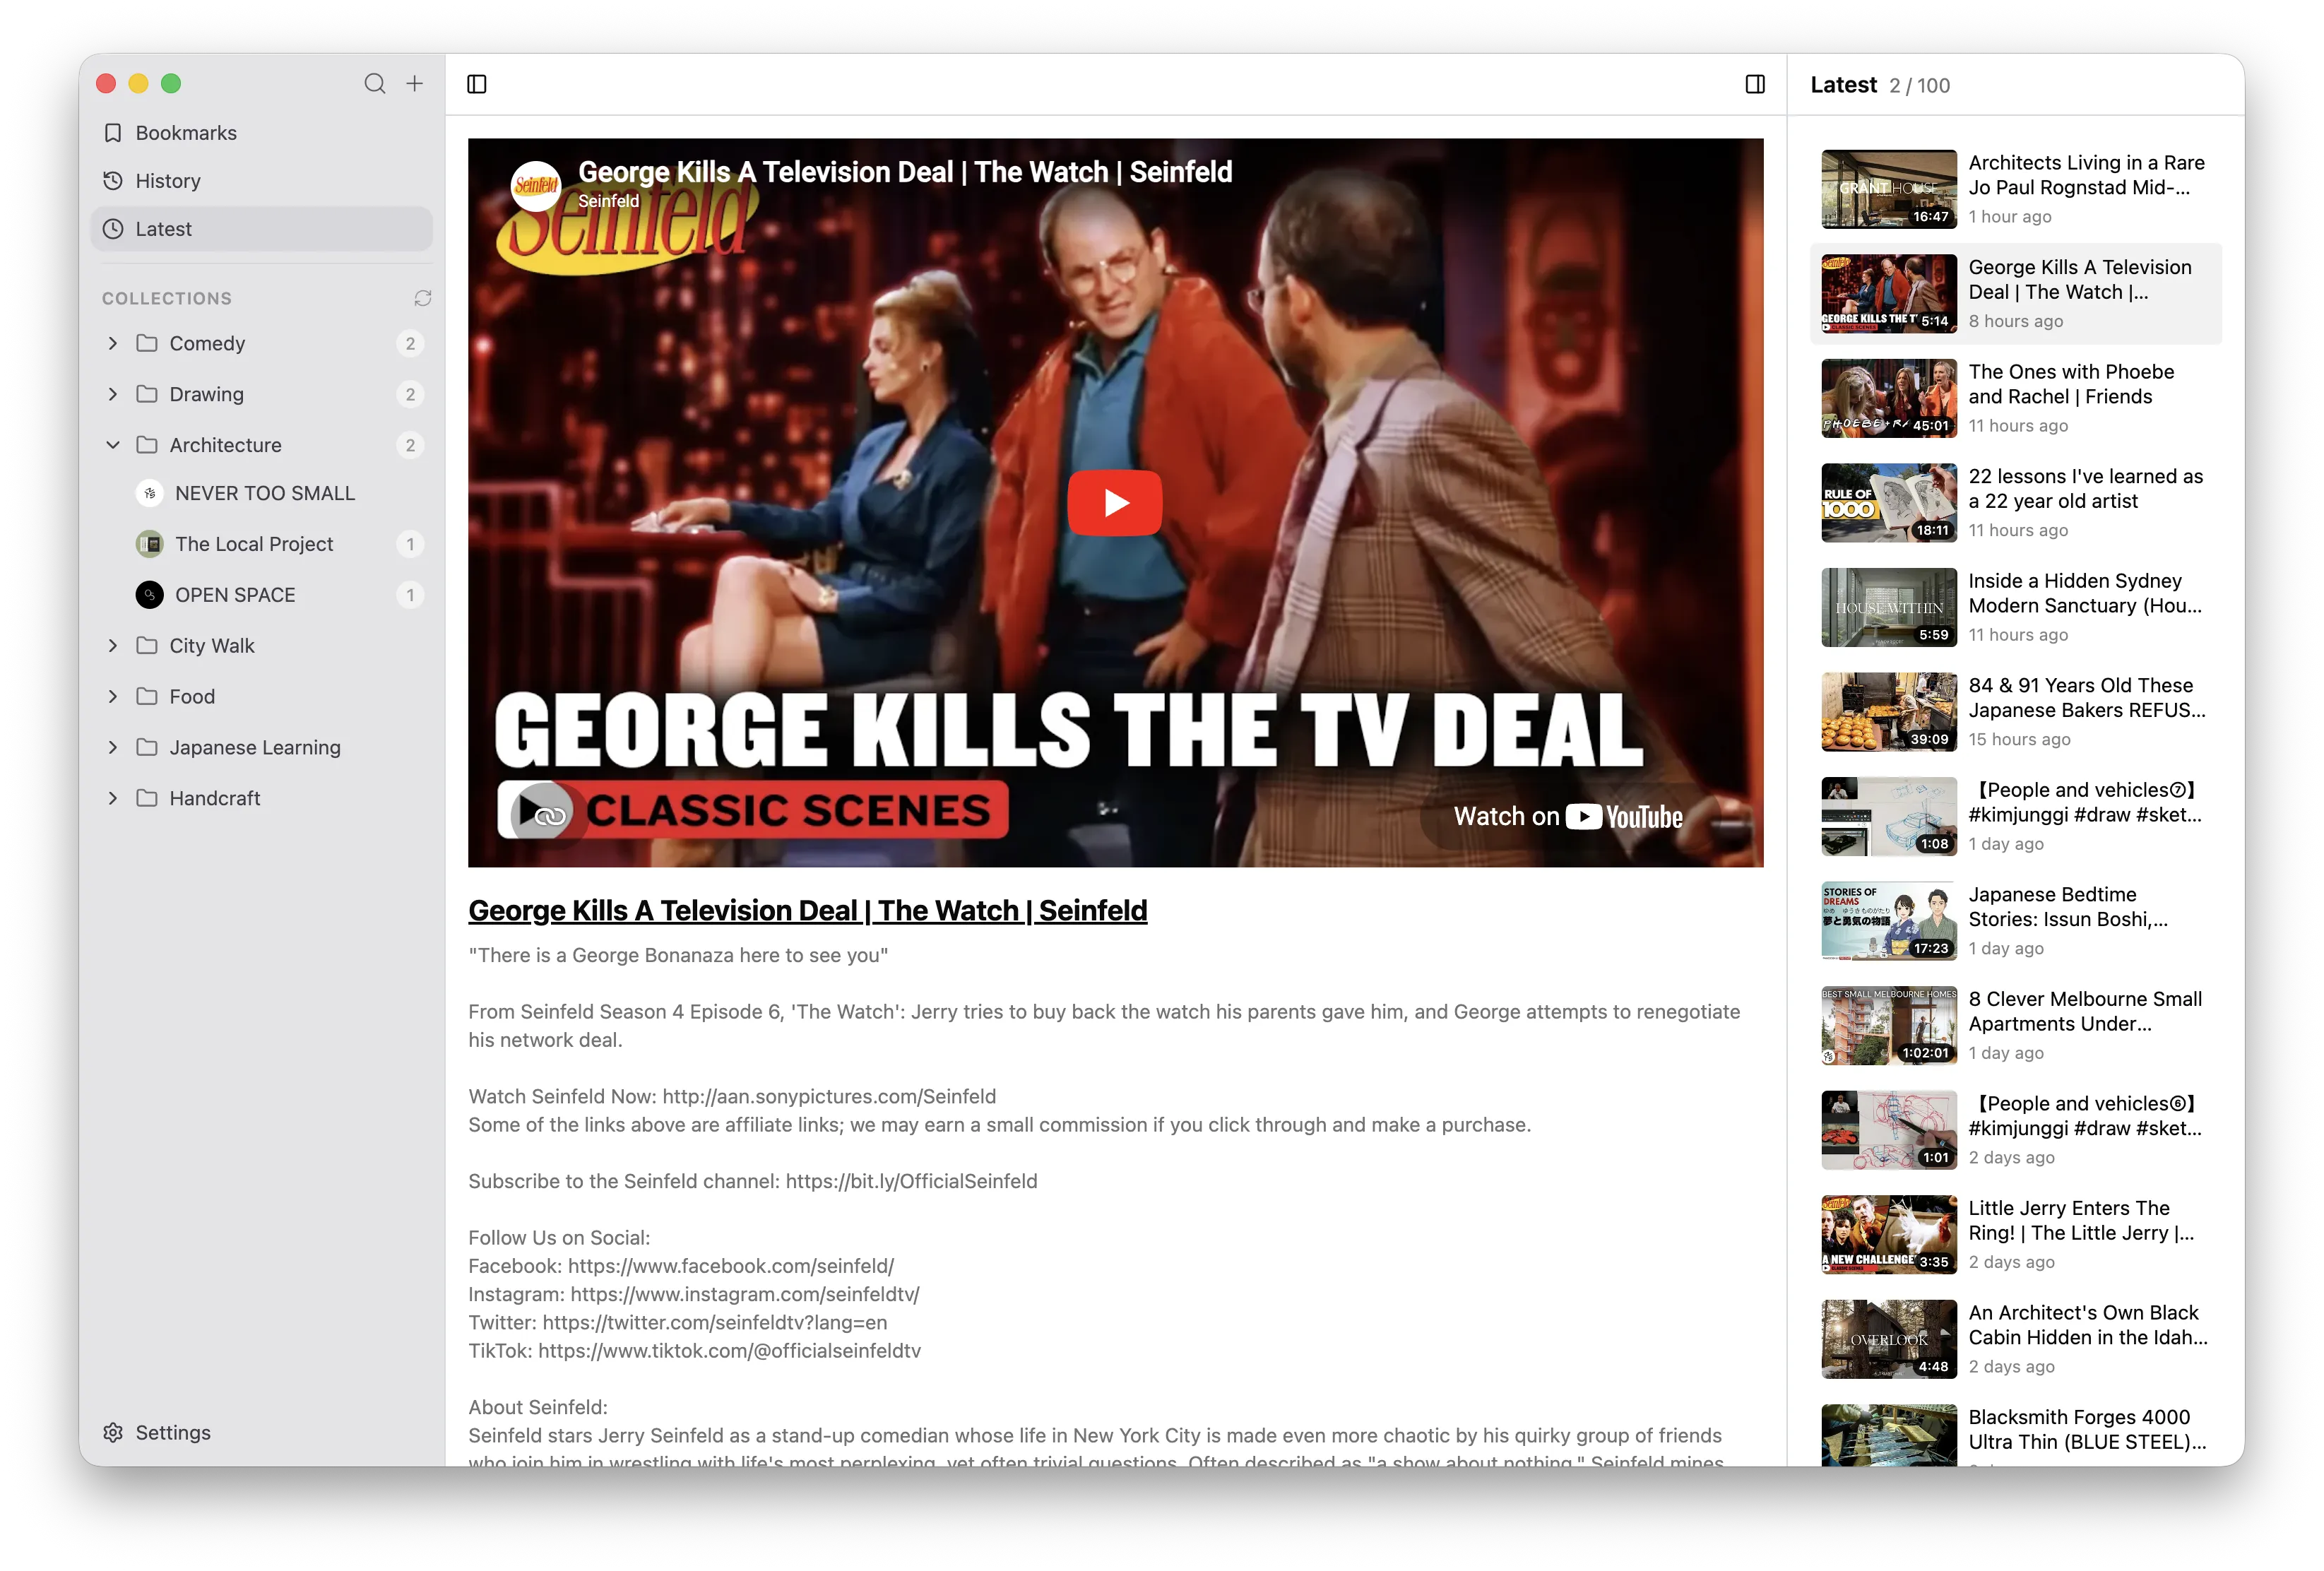Click the History clock-arrow icon
This screenshot has height=1571, width=2324.
coord(113,181)
